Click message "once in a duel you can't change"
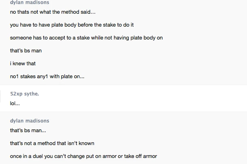 pos(83,156)
